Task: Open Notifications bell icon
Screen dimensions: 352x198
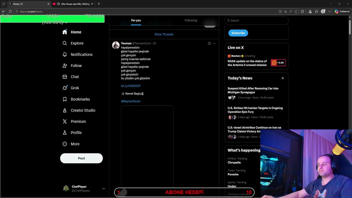Action: coord(65,54)
